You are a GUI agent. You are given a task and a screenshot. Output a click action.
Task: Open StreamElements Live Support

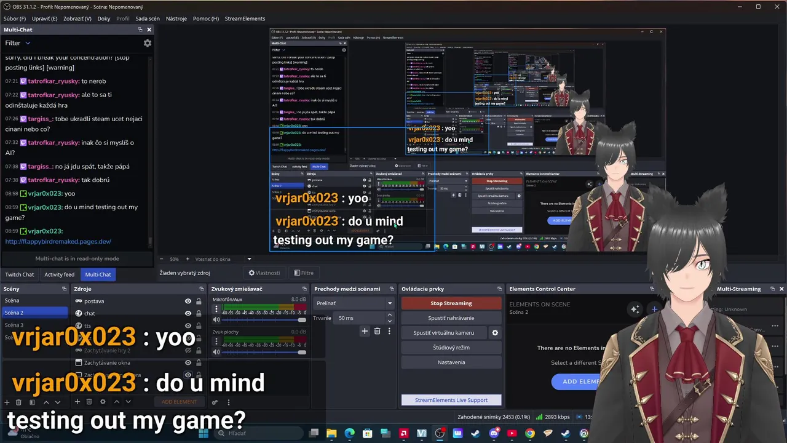tap(451, 400)
